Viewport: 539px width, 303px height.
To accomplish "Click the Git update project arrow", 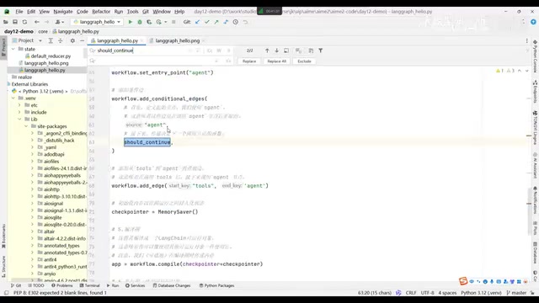I will pyautogui.click(x=197, y=22).
